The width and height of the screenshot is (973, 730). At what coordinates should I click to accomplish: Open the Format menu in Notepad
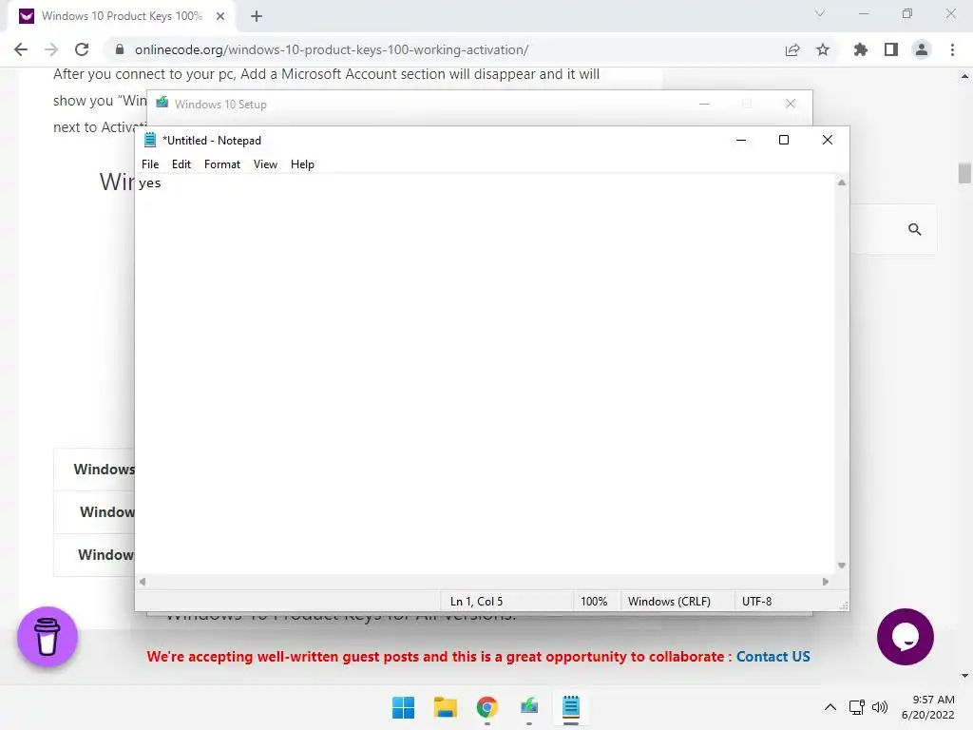coord(222,164)
